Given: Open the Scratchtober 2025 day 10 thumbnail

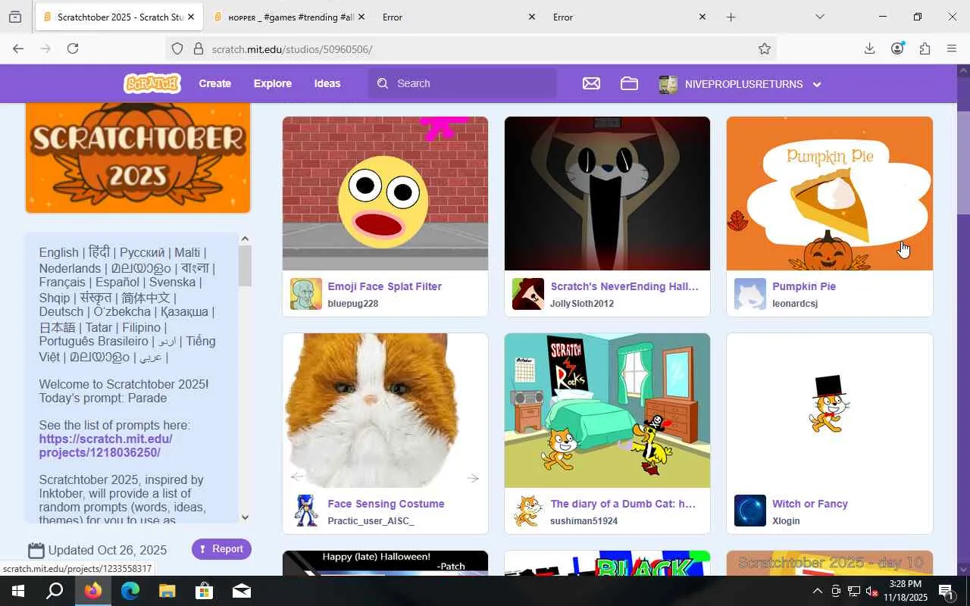Looking at the screenshot, I should 830,563.
